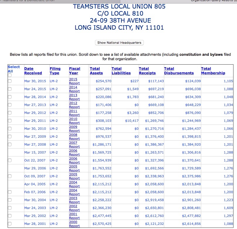Sort table by Date Received header
This screenshot has width=237, height=229.
[x=33, y=71]
